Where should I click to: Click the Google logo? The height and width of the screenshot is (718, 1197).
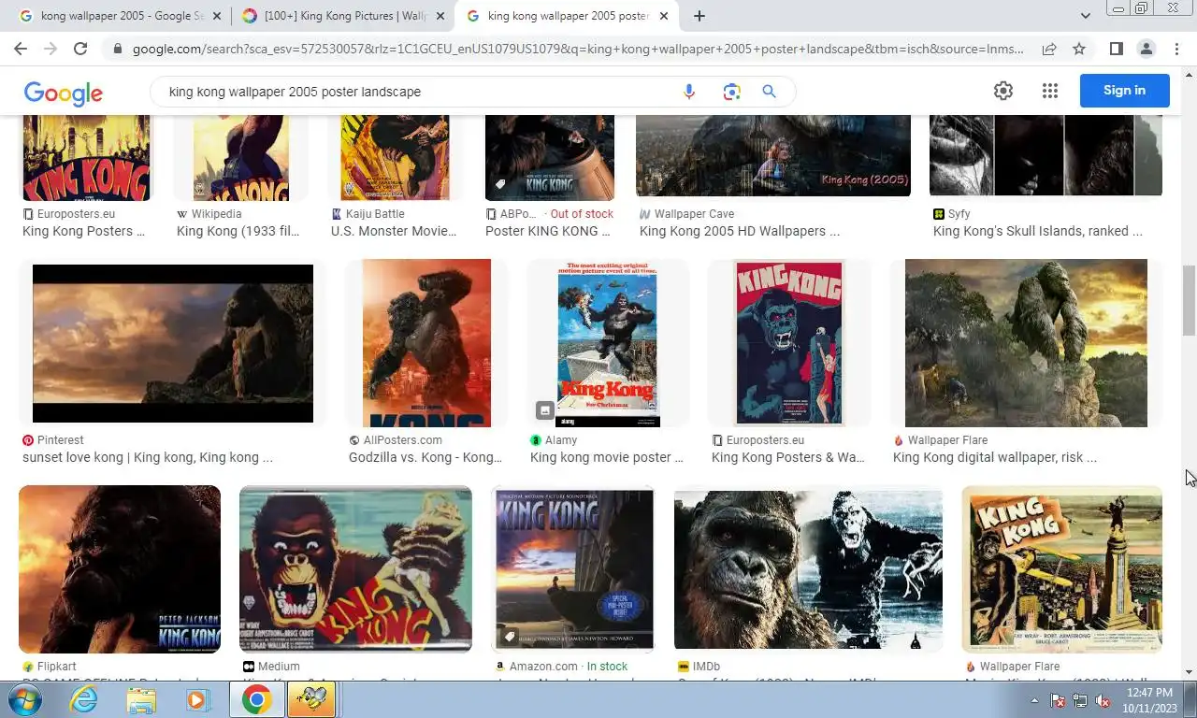coord(63,93)
